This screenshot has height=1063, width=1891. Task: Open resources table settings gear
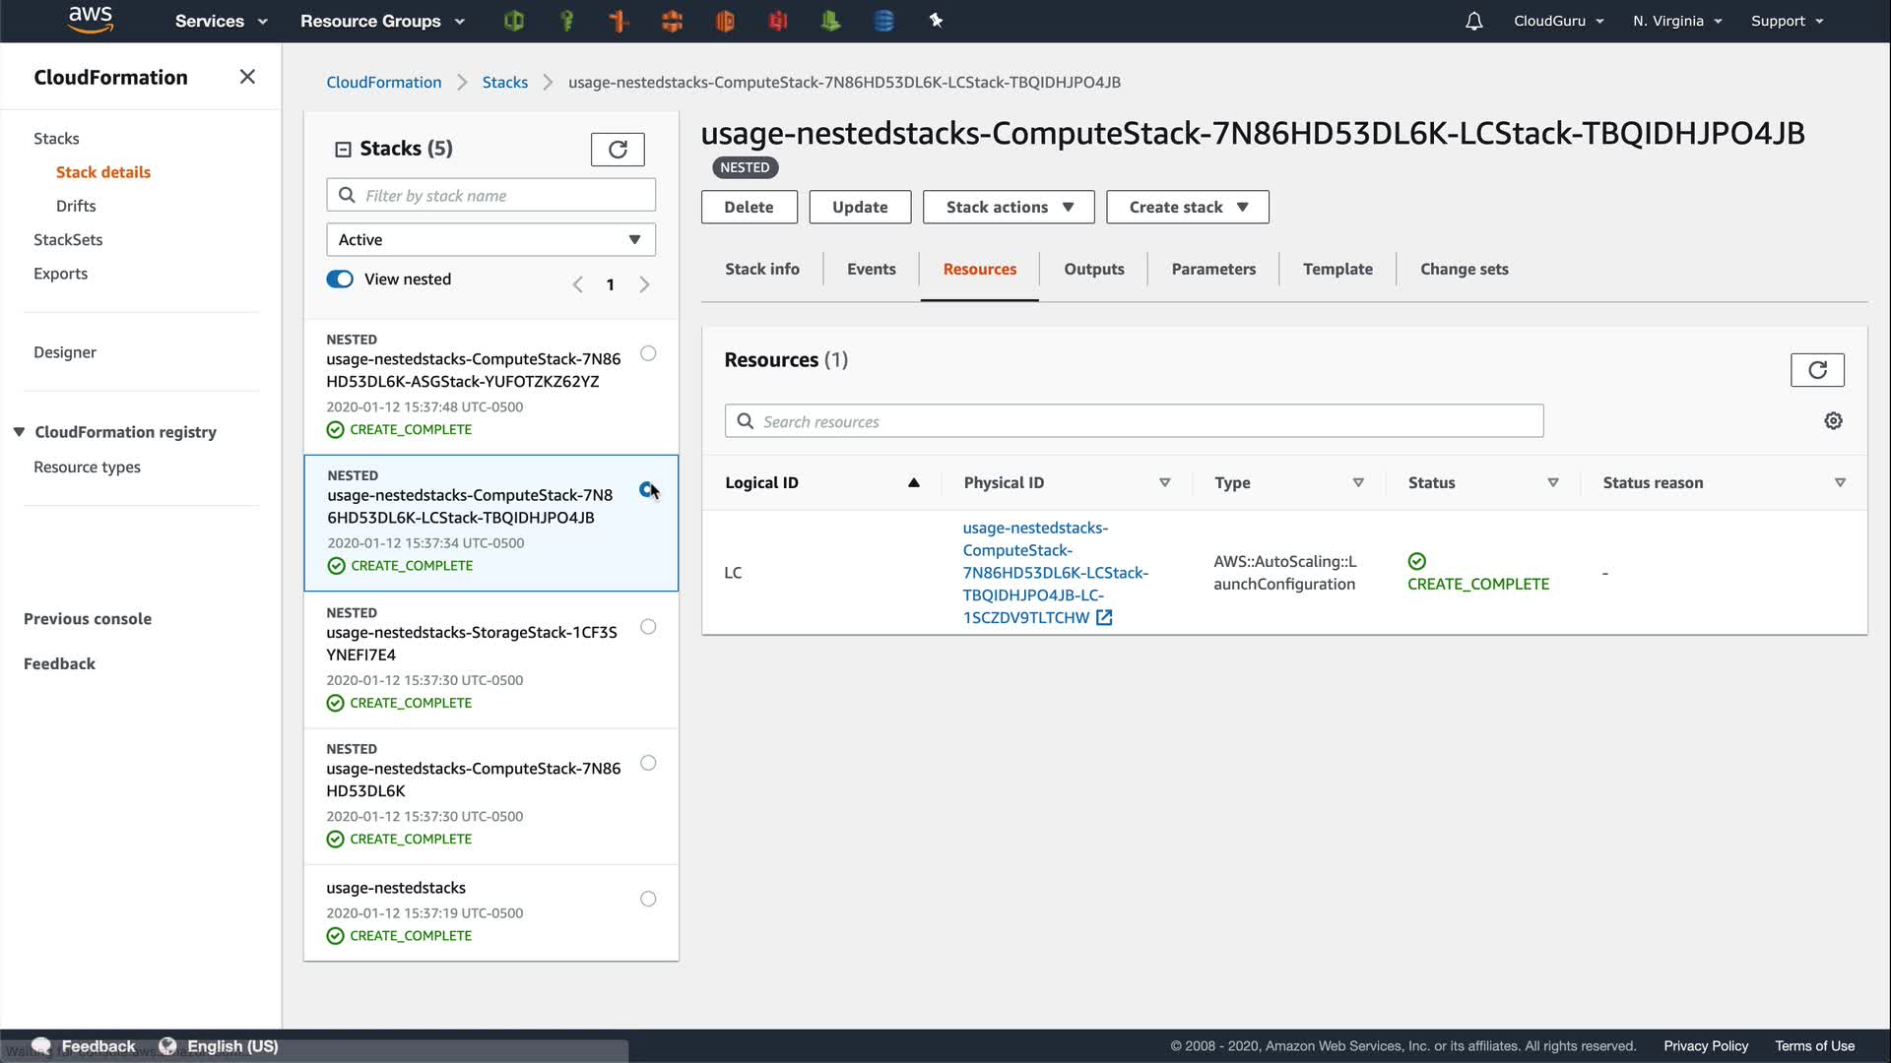pos(1833,421)
